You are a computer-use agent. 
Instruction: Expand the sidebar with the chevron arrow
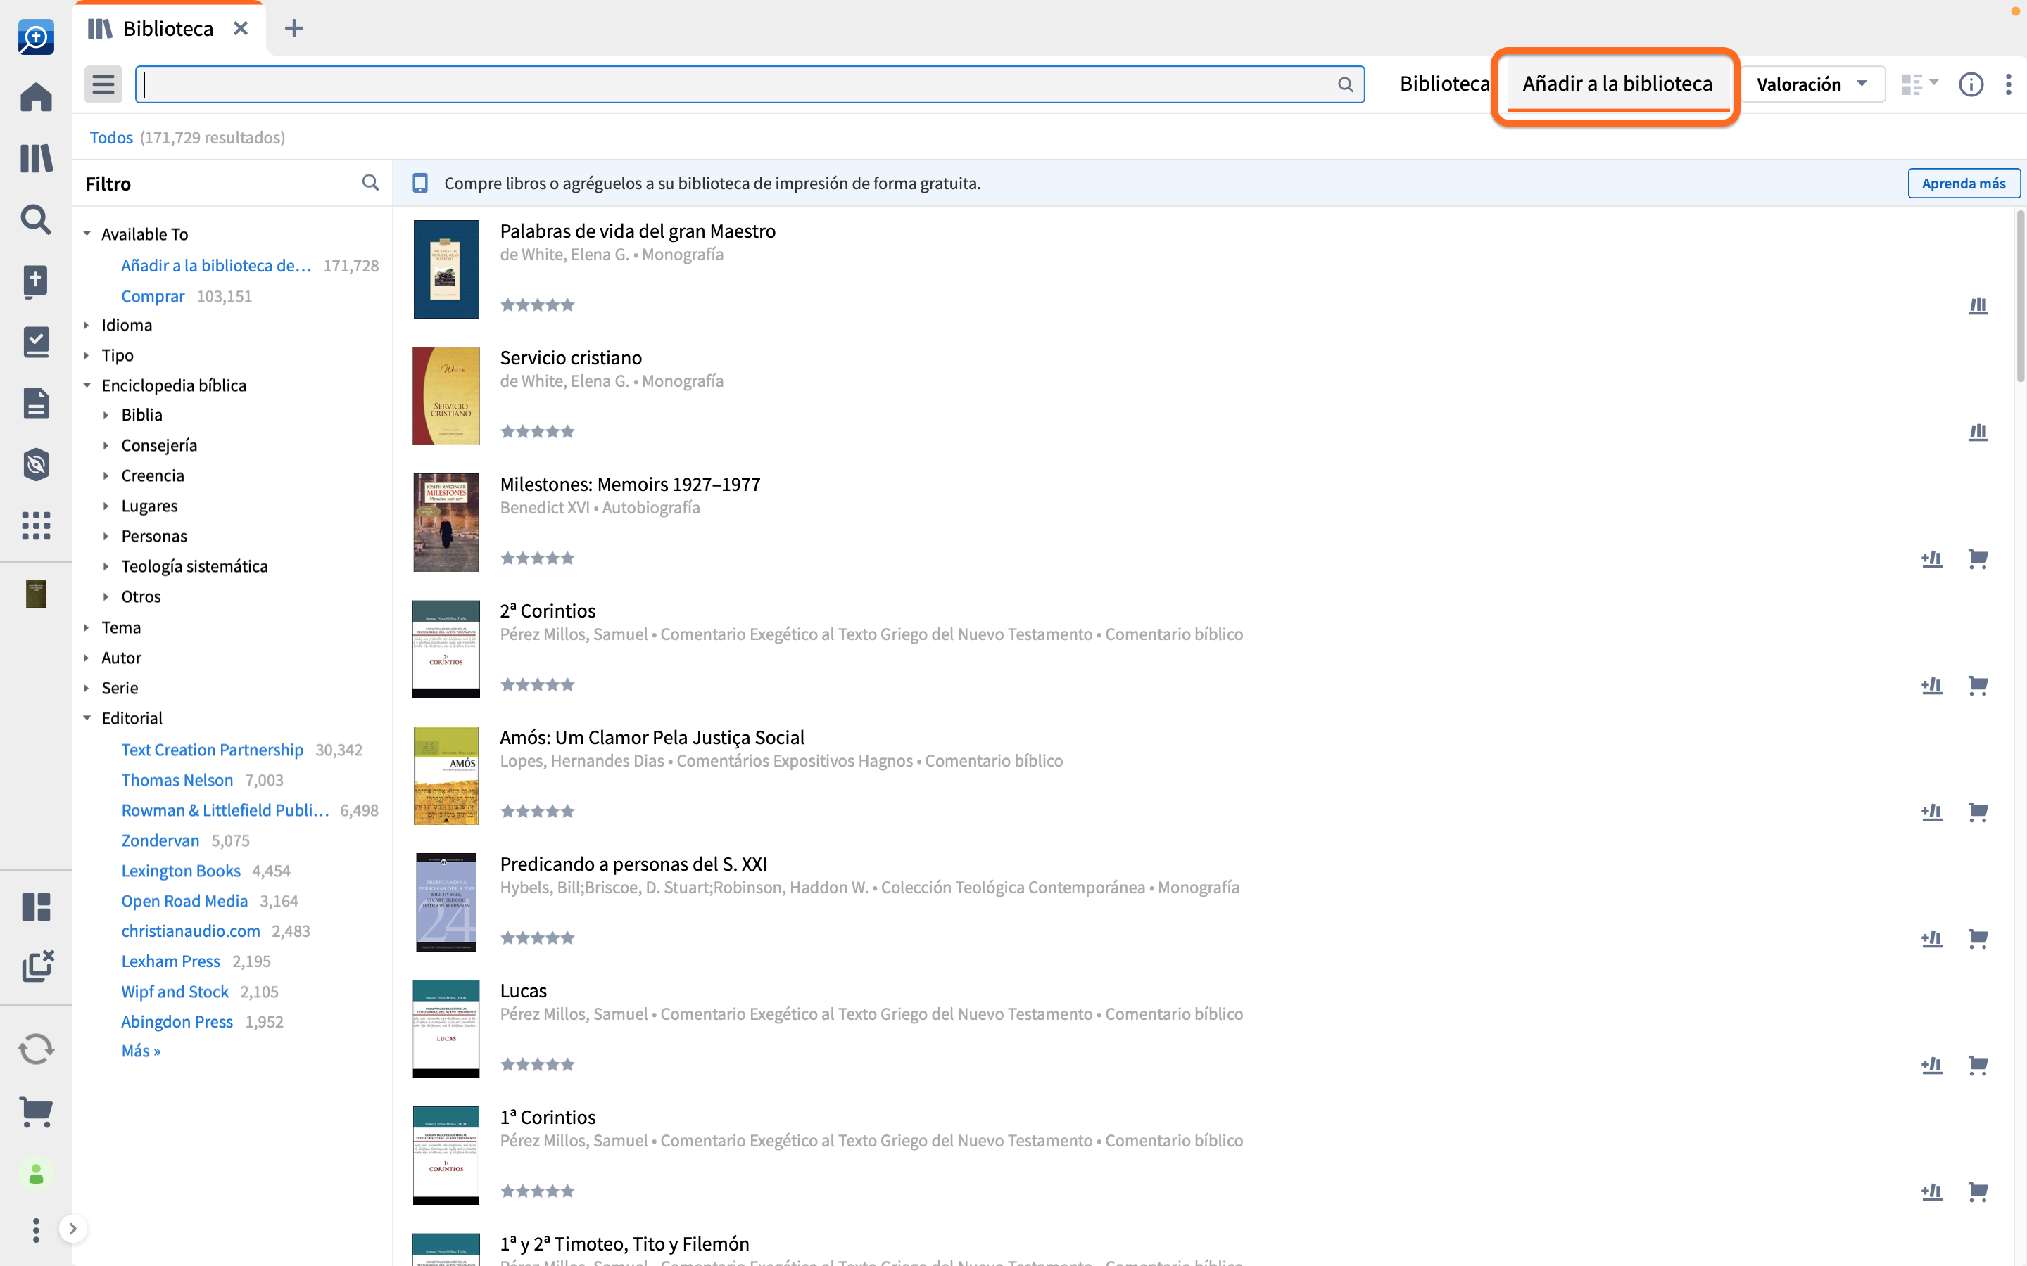(73, 1229)
